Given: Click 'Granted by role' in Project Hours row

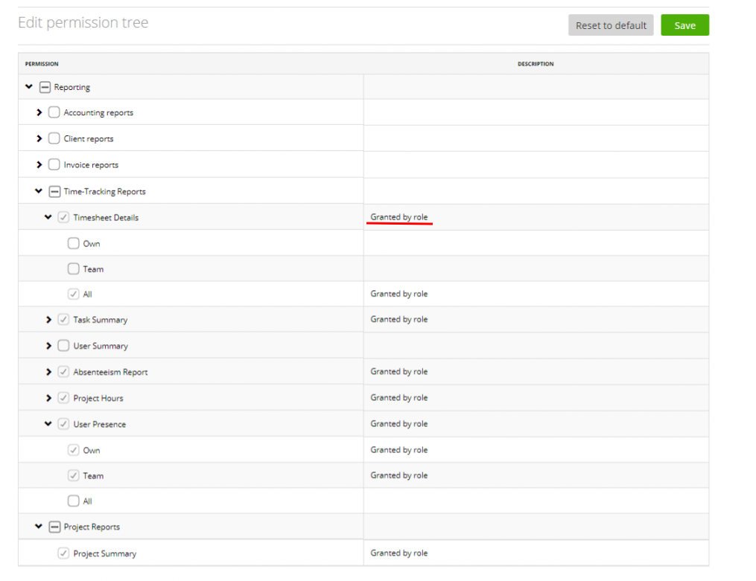Looking at the screenshot, I should tap(399, 397).
